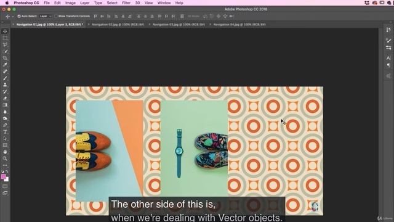The width and height of the screenshot is (394, 222).
Task: Select the Path Selection tool
Action: 5,139
